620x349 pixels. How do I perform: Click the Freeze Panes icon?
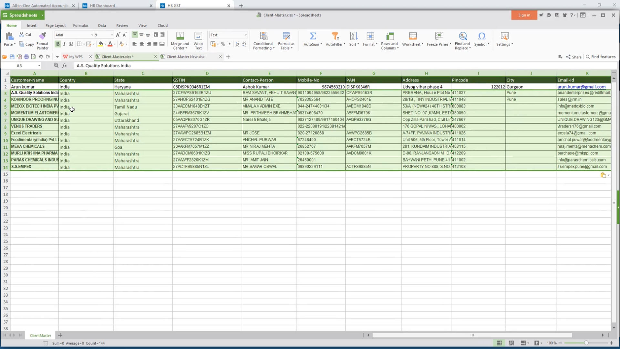coord(439,36)
